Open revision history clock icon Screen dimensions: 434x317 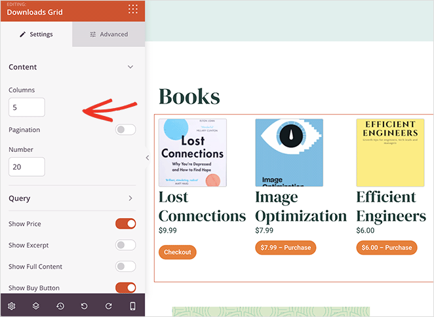click(x=60, y=306)
